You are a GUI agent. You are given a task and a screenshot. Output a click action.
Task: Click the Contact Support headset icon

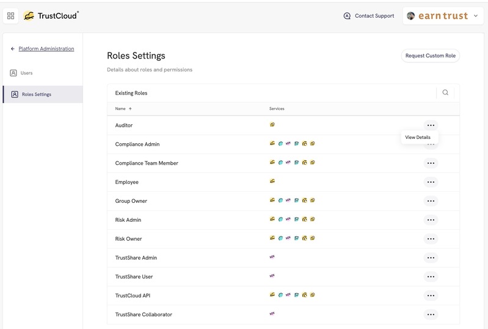347,16
